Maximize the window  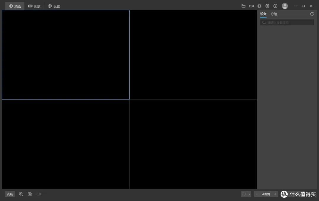(303, 6)
